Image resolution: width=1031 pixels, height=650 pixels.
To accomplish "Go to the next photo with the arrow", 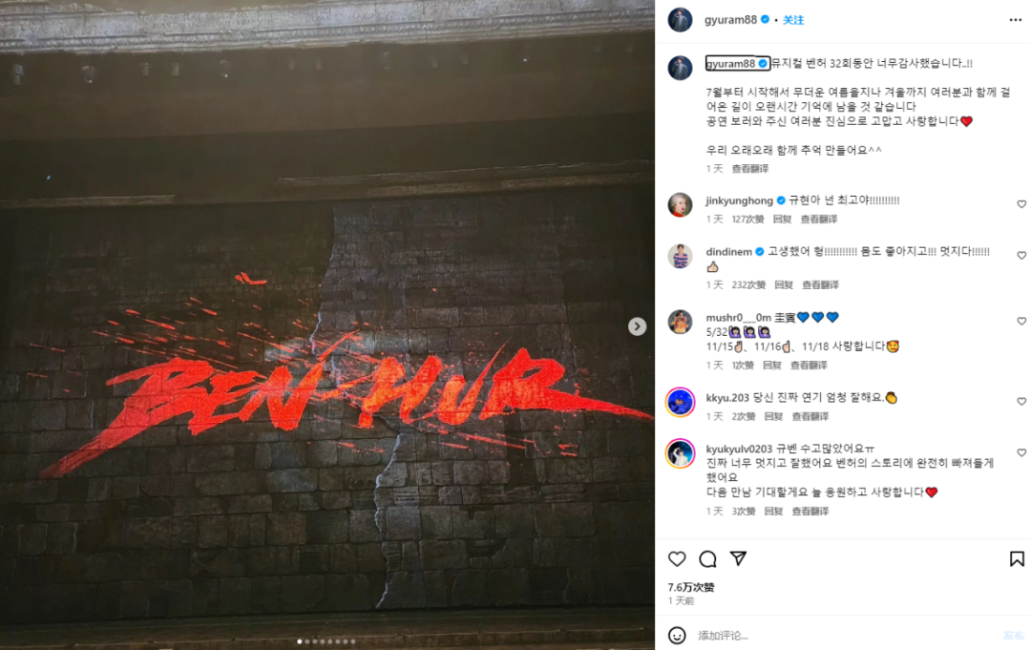I will coord(637,326).
